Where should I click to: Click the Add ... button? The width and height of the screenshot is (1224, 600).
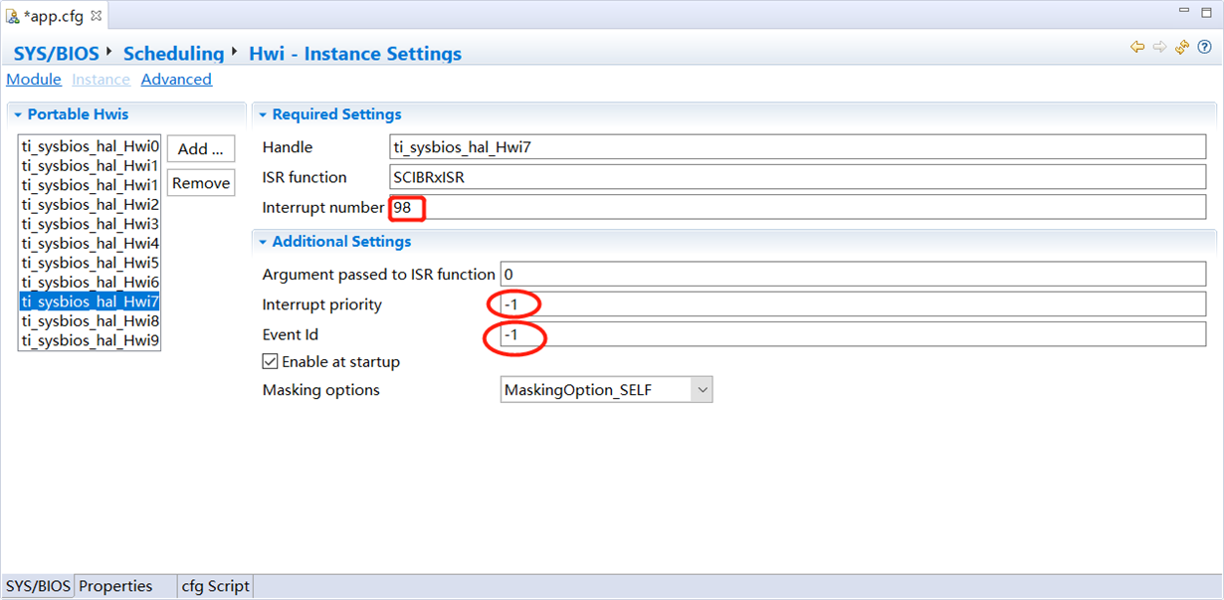point(200,149)
